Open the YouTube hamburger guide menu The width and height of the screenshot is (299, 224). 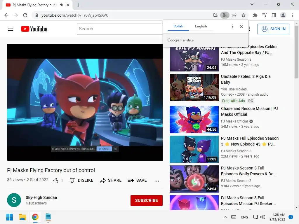click(11, 29)
